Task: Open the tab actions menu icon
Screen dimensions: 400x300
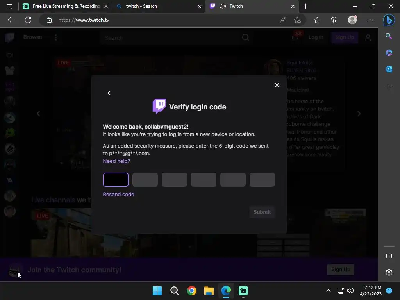Action: click(x=9, y=6)
